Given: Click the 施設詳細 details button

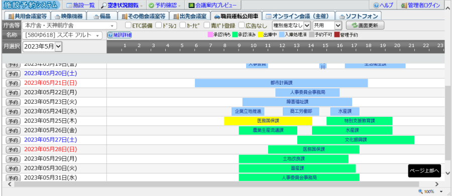Looking at the screenshot, I should click(120, 35).
